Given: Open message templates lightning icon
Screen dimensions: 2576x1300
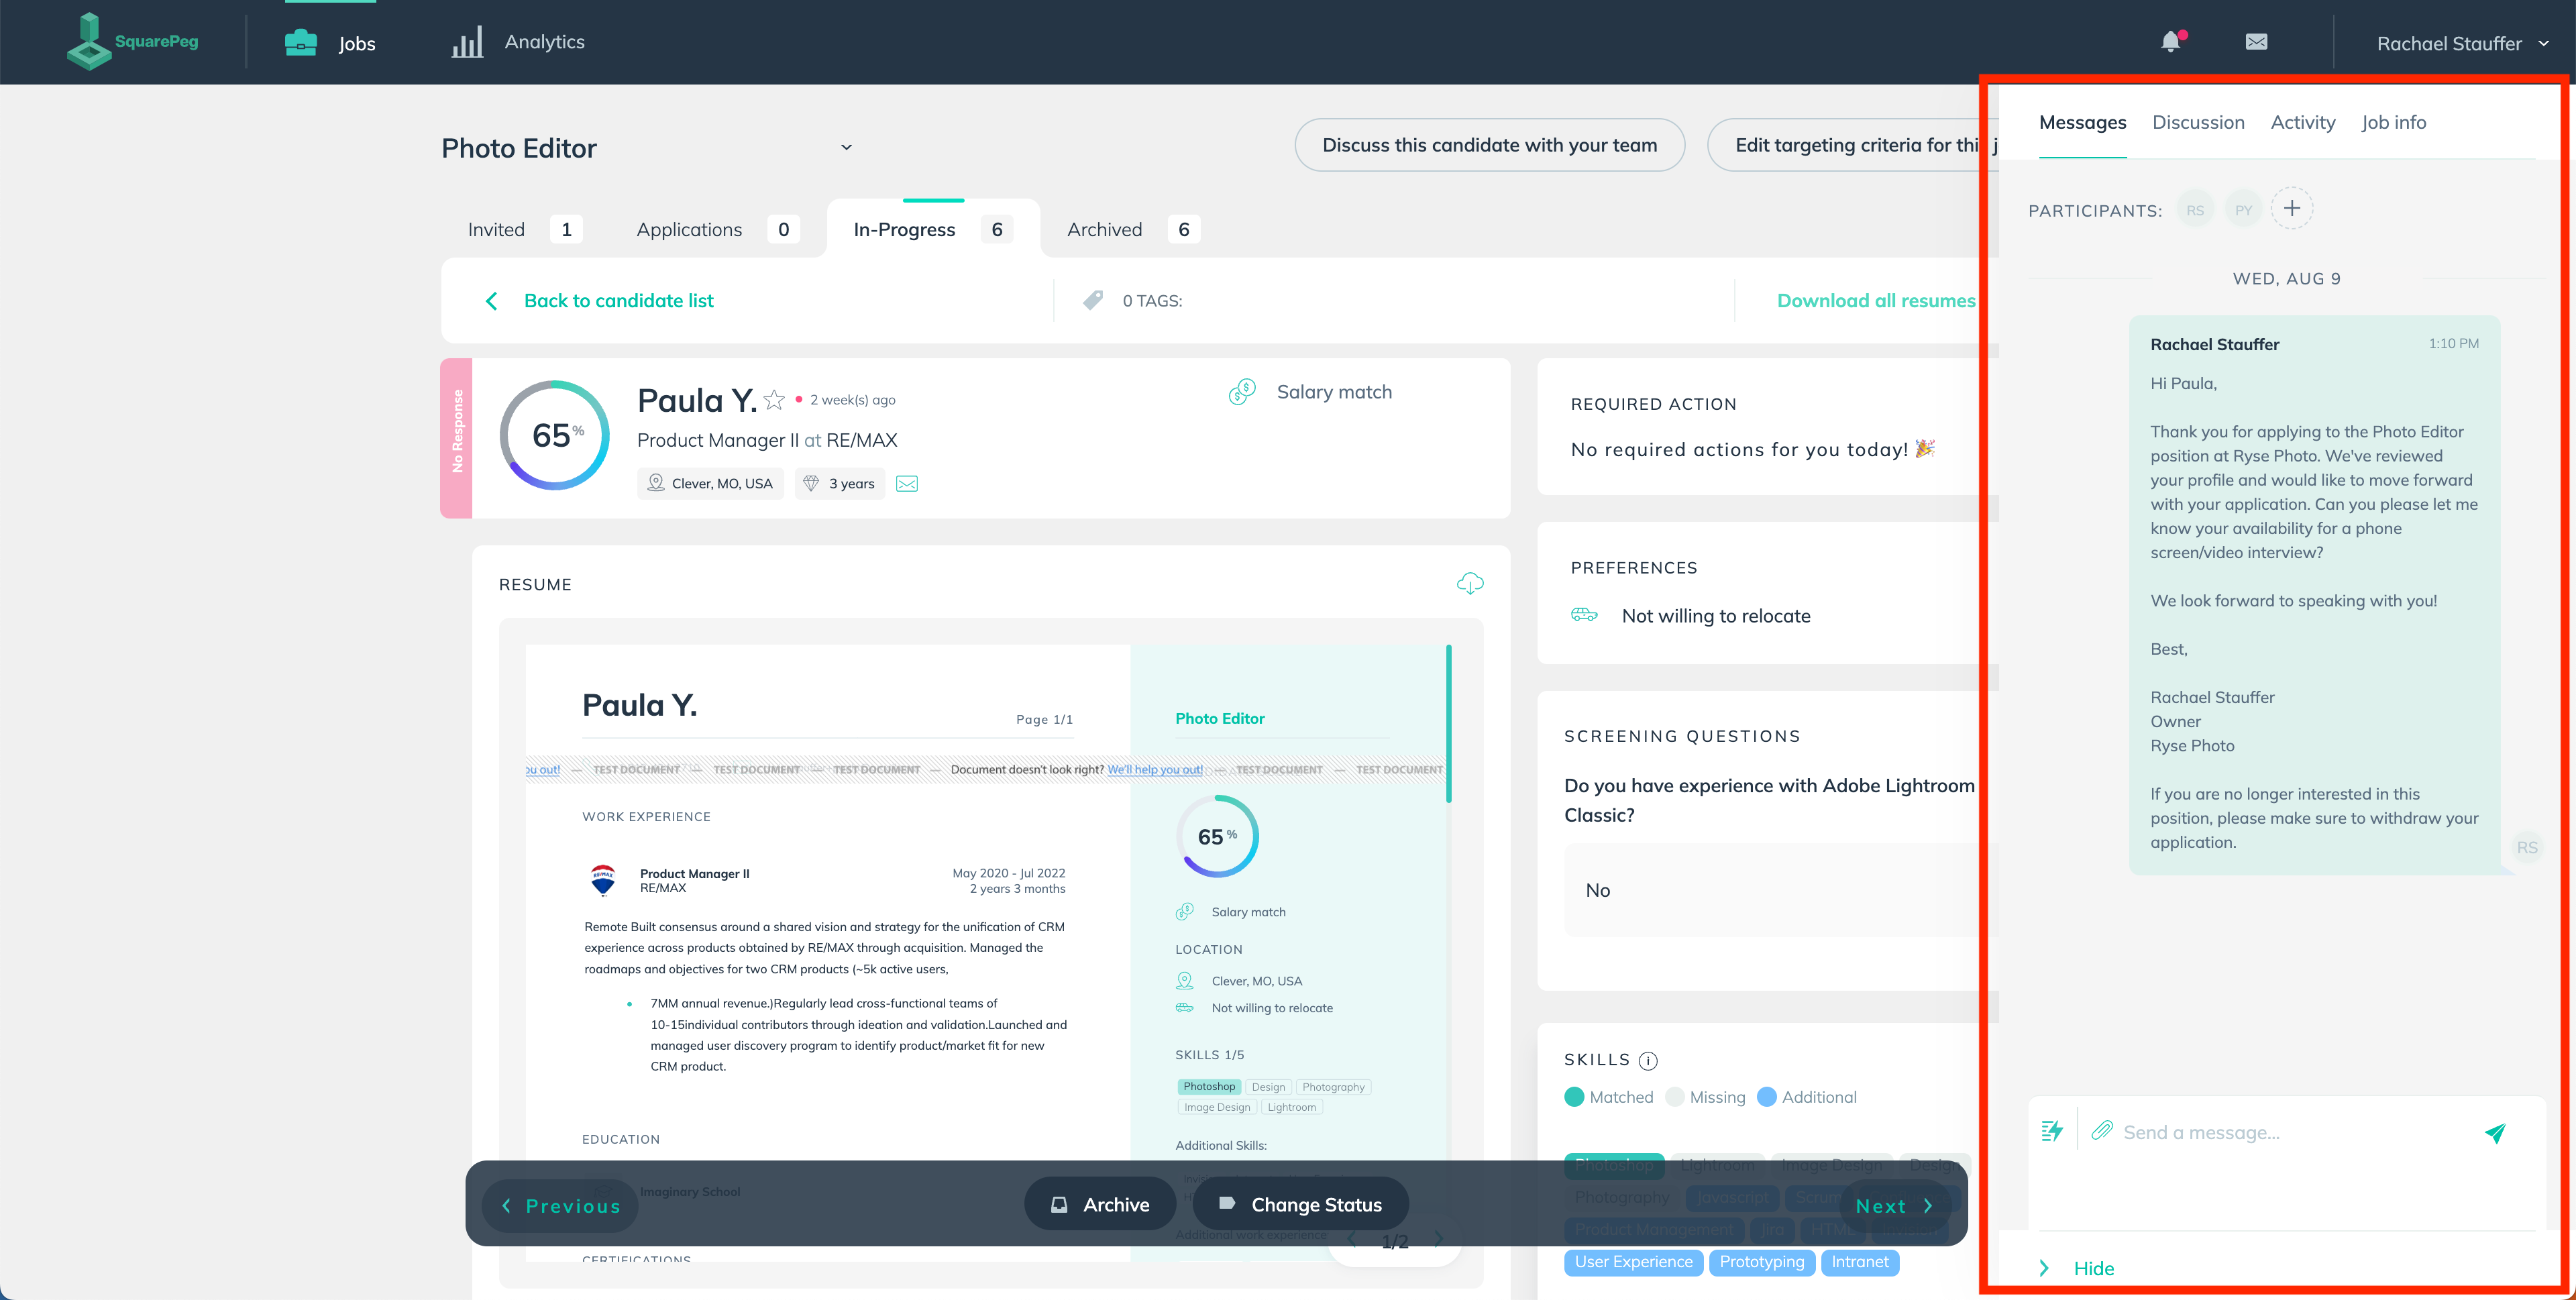Looking at the screenshot, I should pyautogui.click(x=2052, y=1131).
